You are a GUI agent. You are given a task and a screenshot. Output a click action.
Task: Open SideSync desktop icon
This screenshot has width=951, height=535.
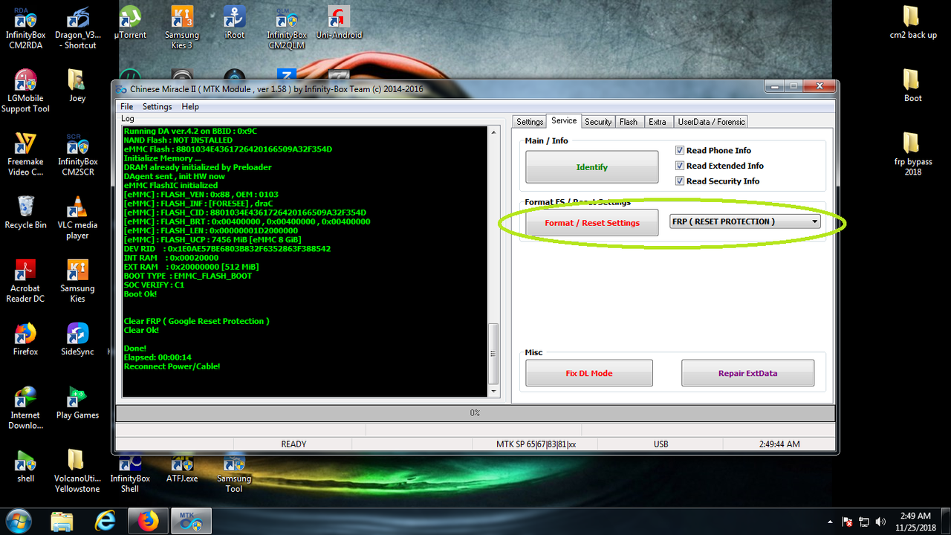click(x=77, y=339)
